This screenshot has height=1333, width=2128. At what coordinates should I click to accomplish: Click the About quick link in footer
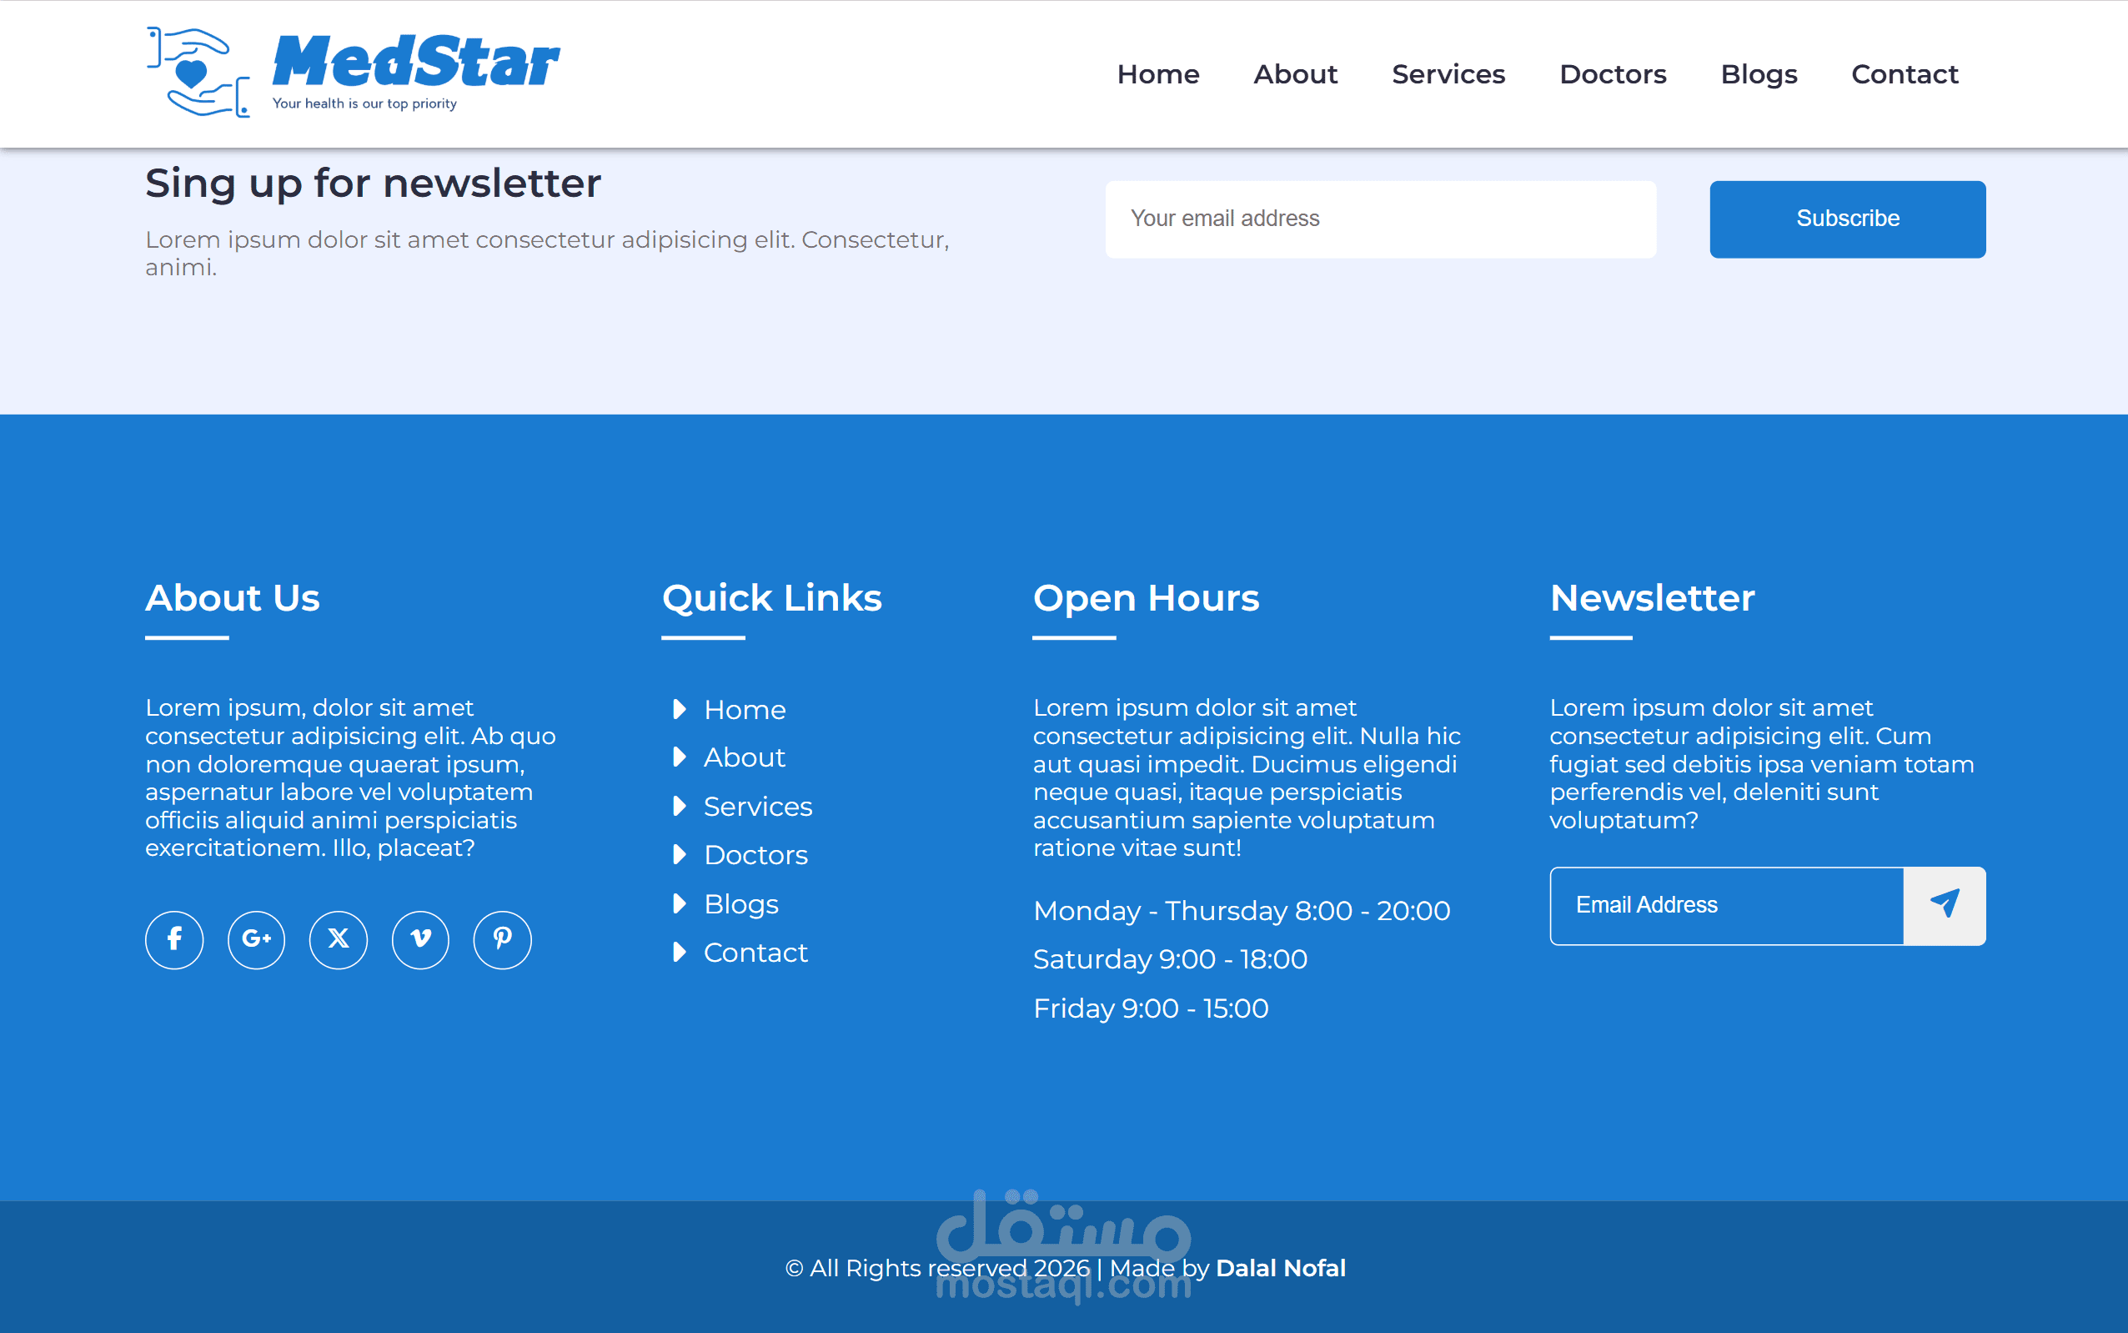[x=744, y=757]
